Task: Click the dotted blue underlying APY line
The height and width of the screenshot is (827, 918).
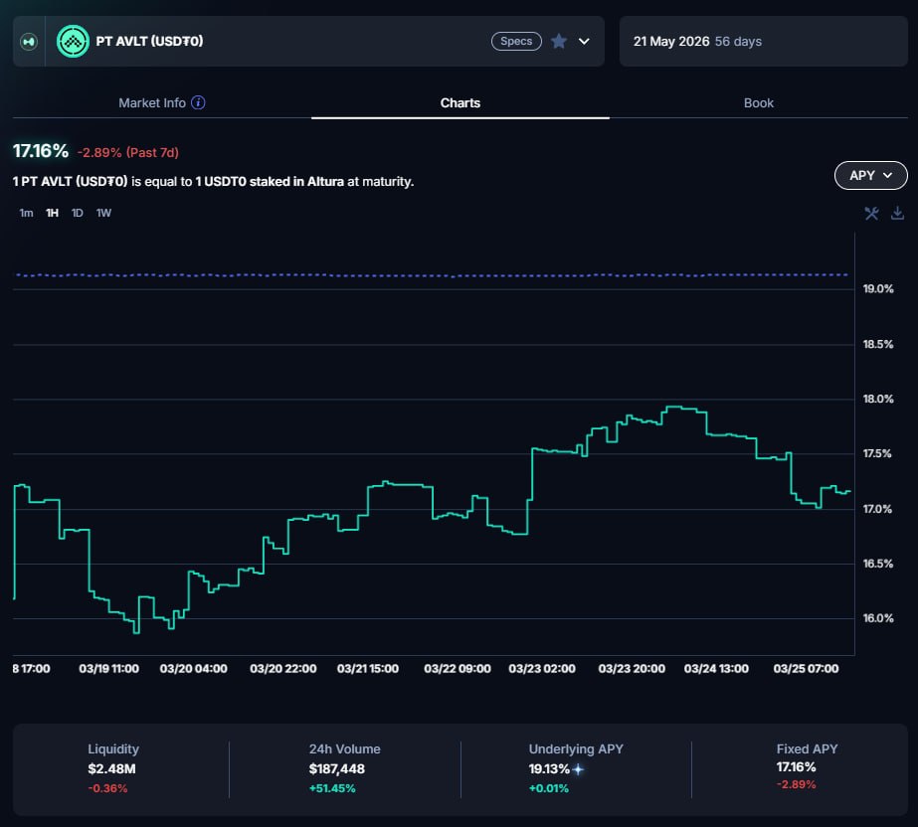Action: tap(432, 274)
